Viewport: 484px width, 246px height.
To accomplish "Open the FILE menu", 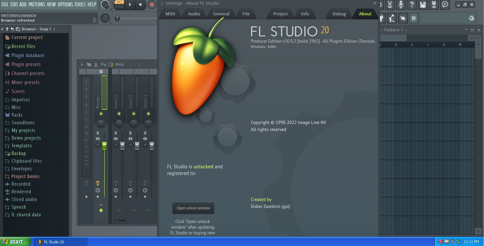I will coord(5,4).
